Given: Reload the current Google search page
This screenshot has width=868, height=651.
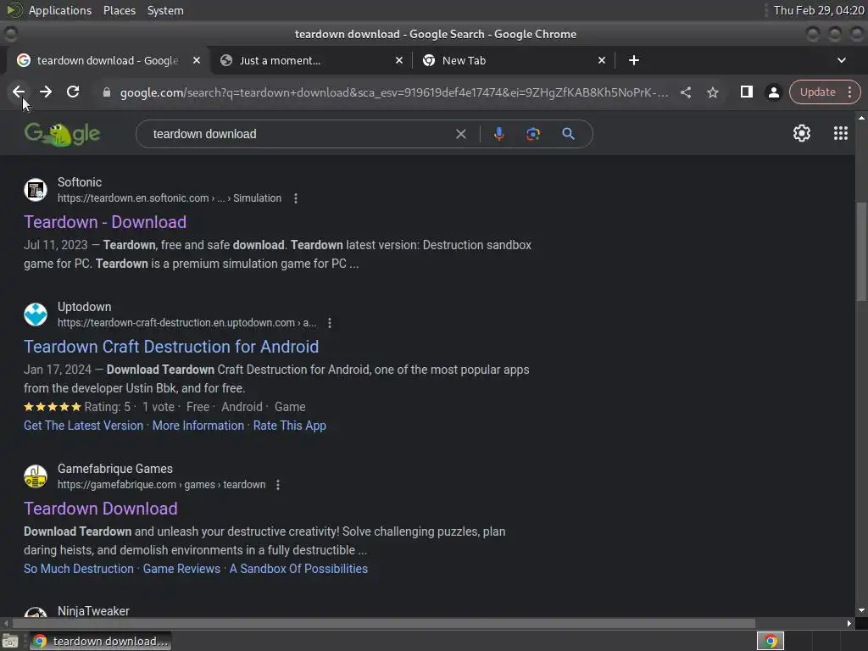Looking at the screenshot, I should (x=73, y=92).
